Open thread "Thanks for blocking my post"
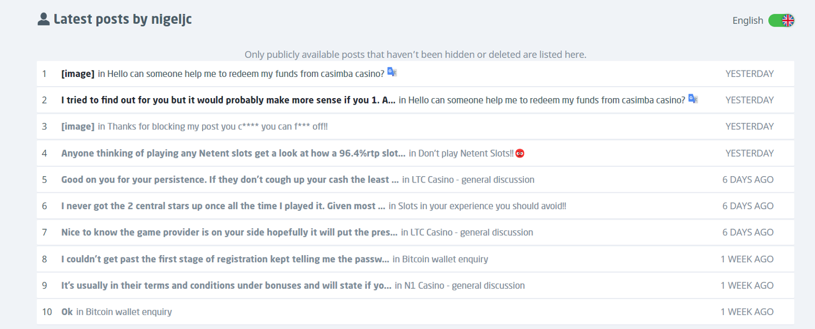The height and width of the screenshot is (329, 815). [217, 127]
